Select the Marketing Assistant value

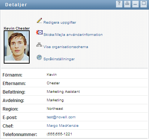click(63, 92)
